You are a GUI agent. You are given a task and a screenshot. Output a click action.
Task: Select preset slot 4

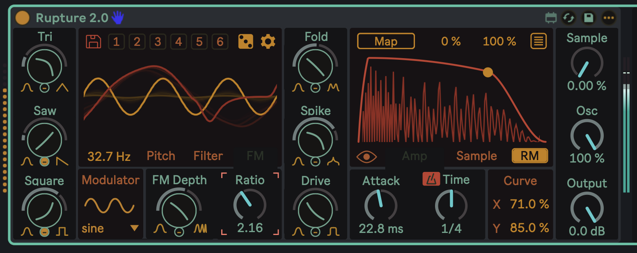click(x=179, y=42)
